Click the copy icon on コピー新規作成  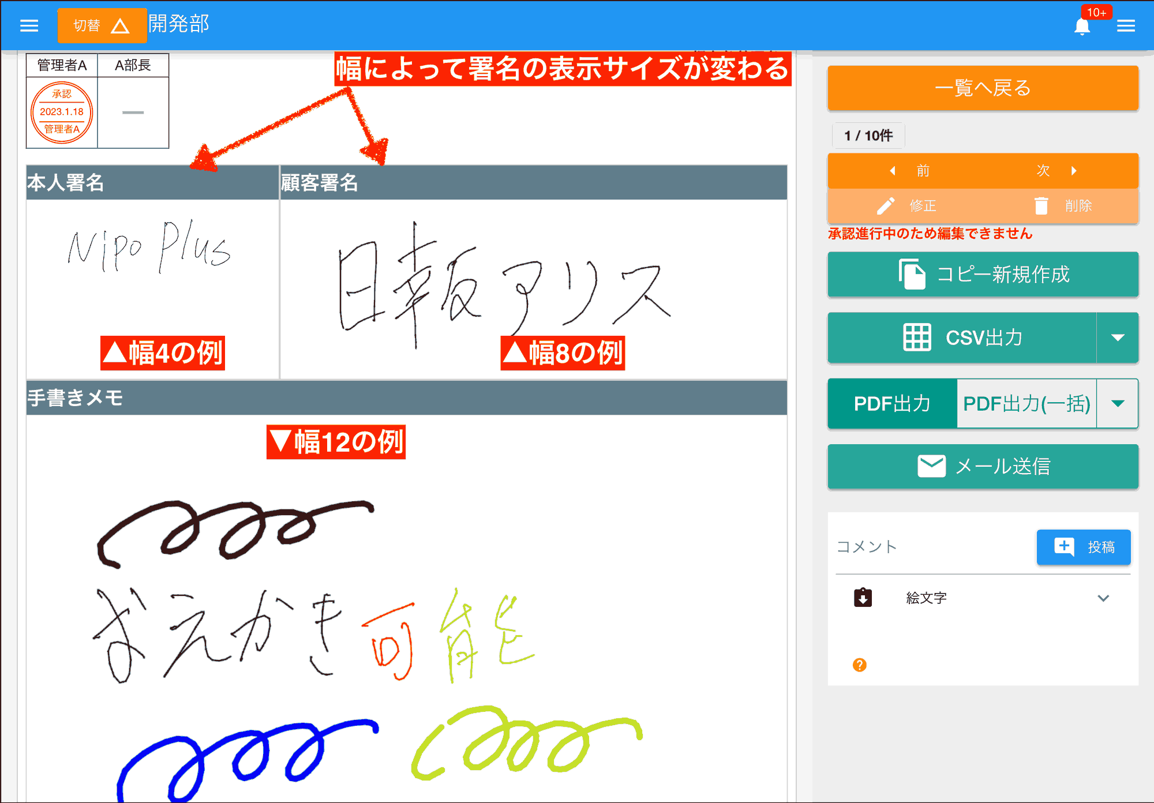point(911,275)
